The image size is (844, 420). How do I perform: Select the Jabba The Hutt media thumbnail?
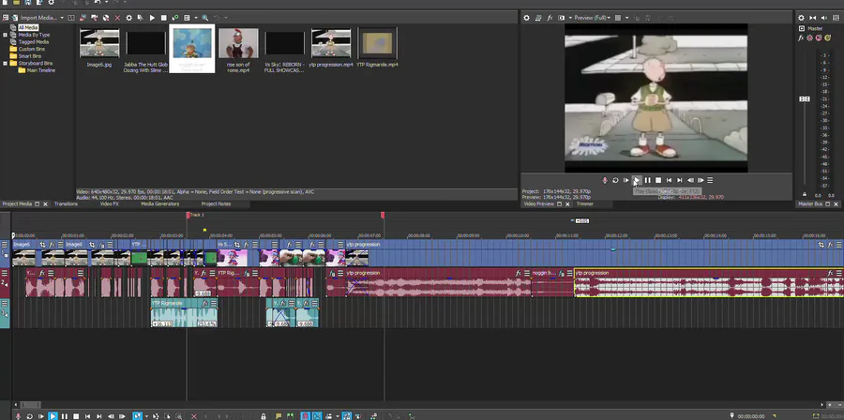pyautogui.click(x=146, y=43)
